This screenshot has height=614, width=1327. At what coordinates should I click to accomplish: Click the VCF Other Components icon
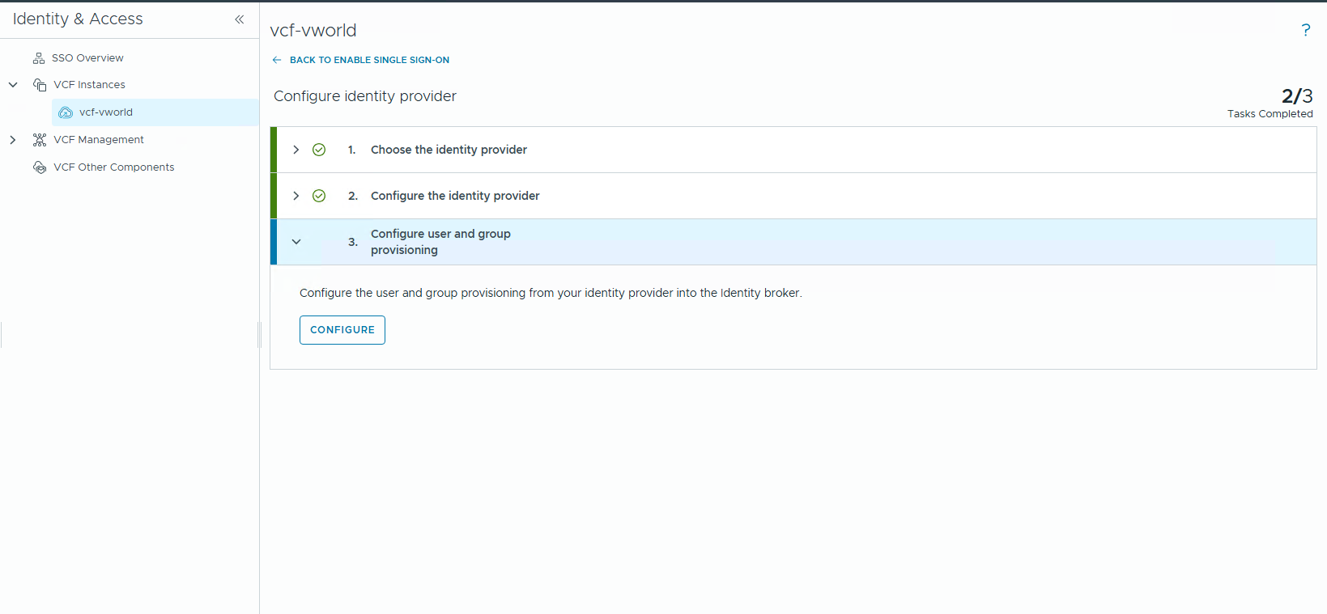pos(40,167)
